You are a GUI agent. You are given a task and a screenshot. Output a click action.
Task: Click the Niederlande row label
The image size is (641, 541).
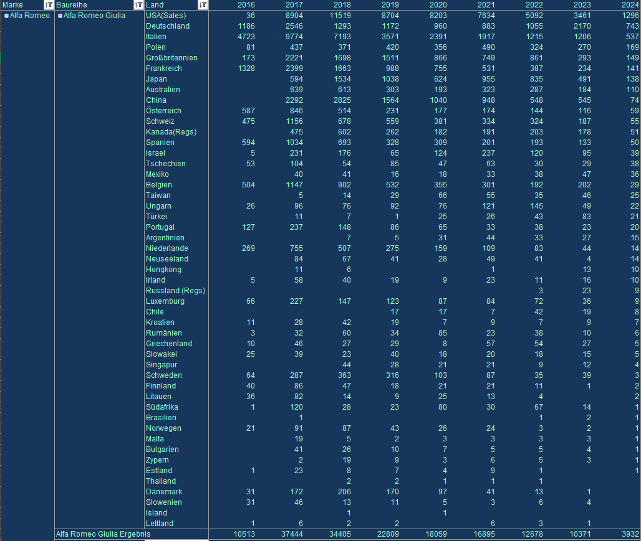coord(166,248)
